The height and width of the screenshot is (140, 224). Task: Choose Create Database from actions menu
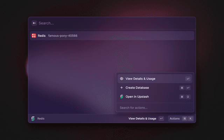(137, 88)
